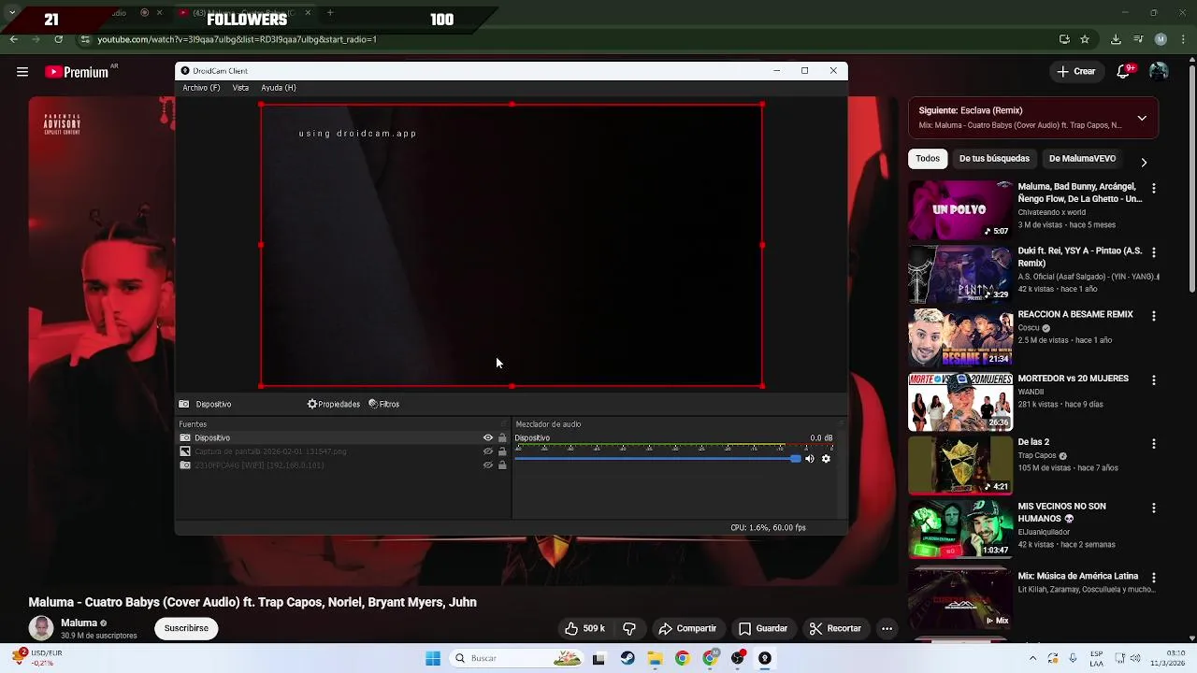
Task: Mute Dispositivo audio with the speaker icon
Action: point(810,459)
